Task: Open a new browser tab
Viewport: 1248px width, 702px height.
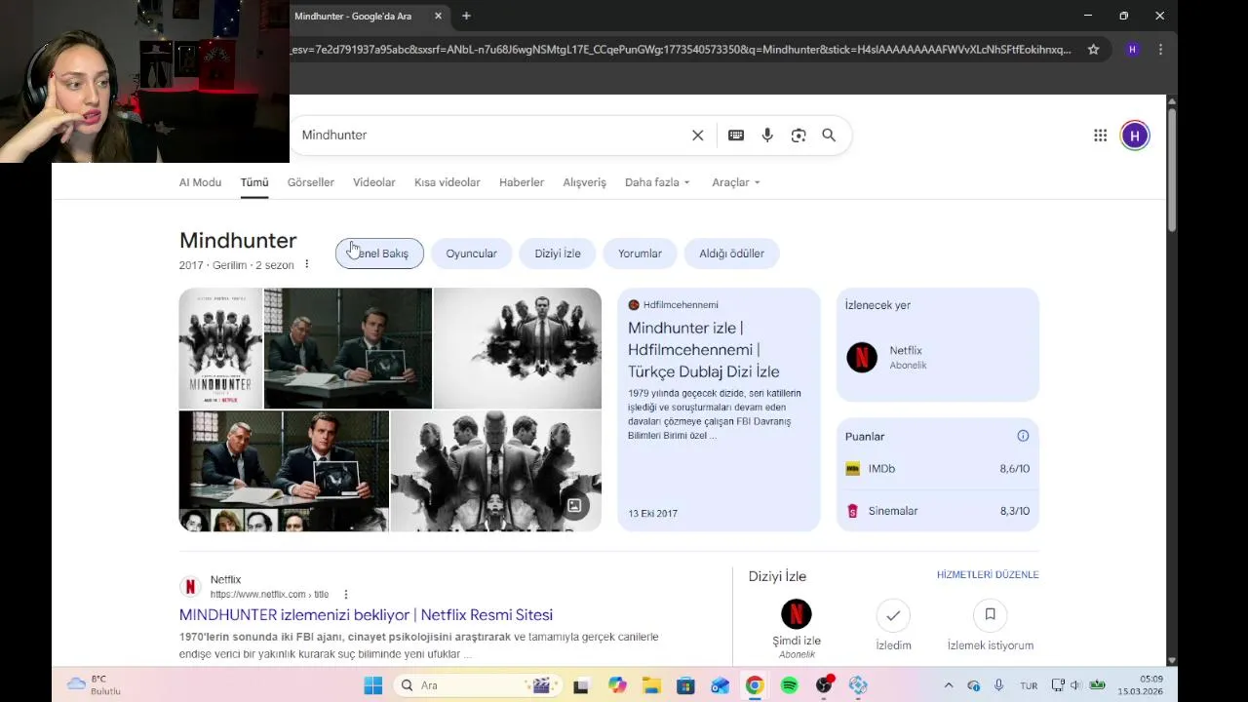Action: pyautogui.click(x=466, y=16)
